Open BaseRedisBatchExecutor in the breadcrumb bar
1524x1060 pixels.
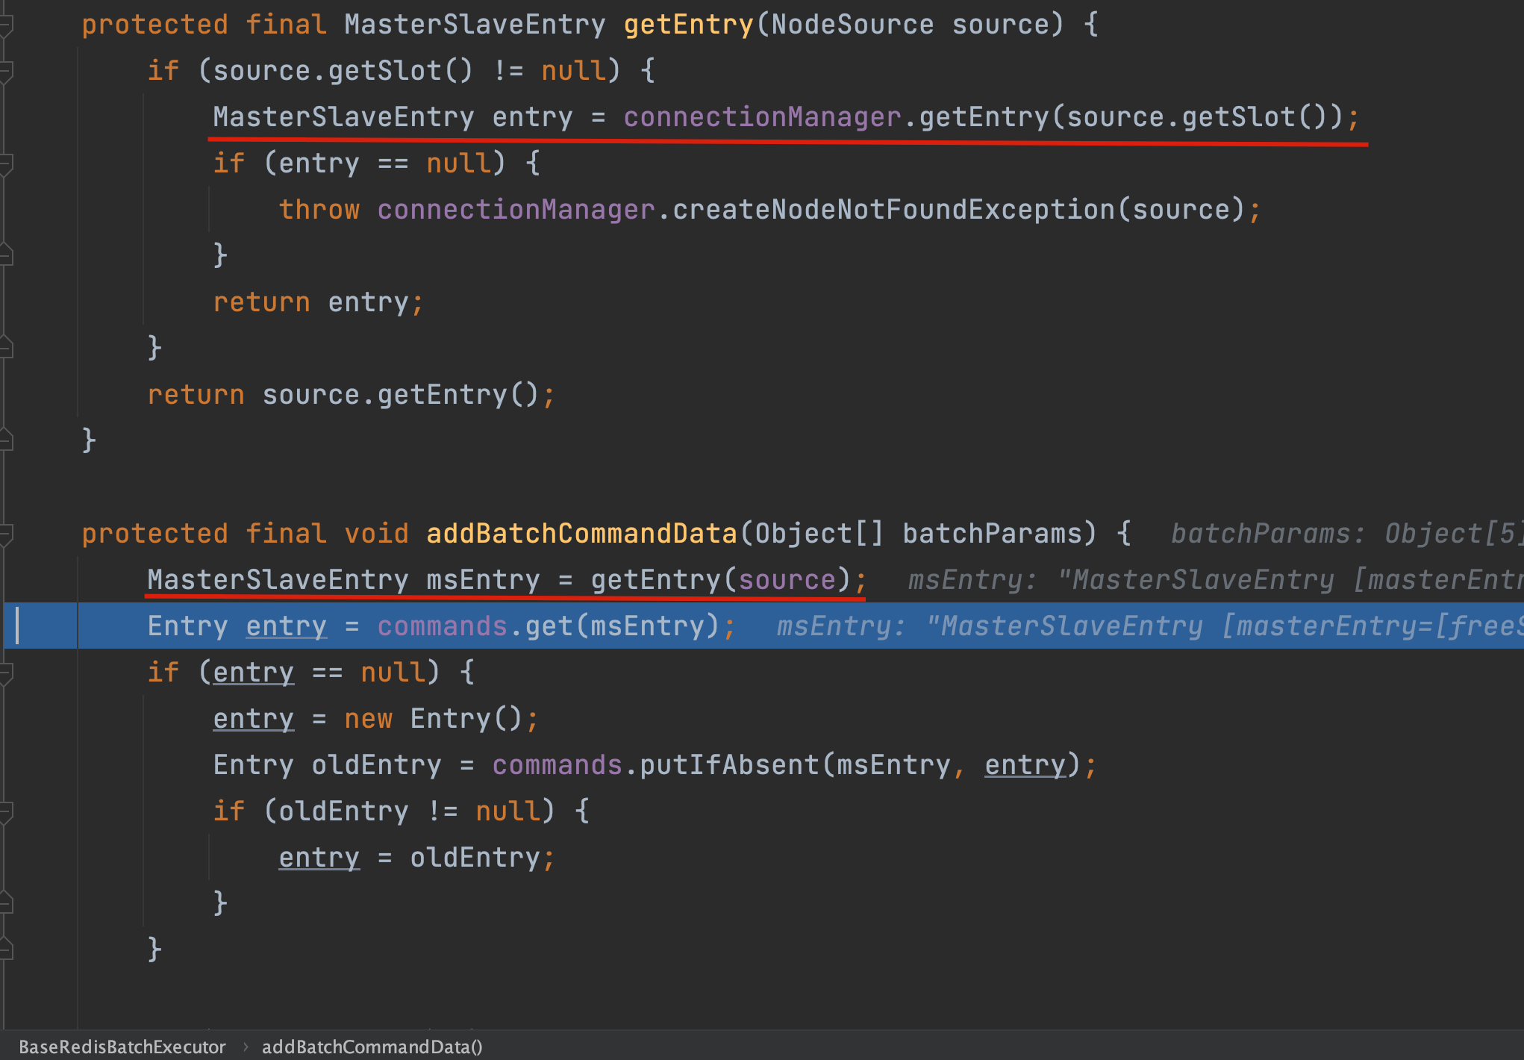pyautogui.click(x=122, y=1047)
